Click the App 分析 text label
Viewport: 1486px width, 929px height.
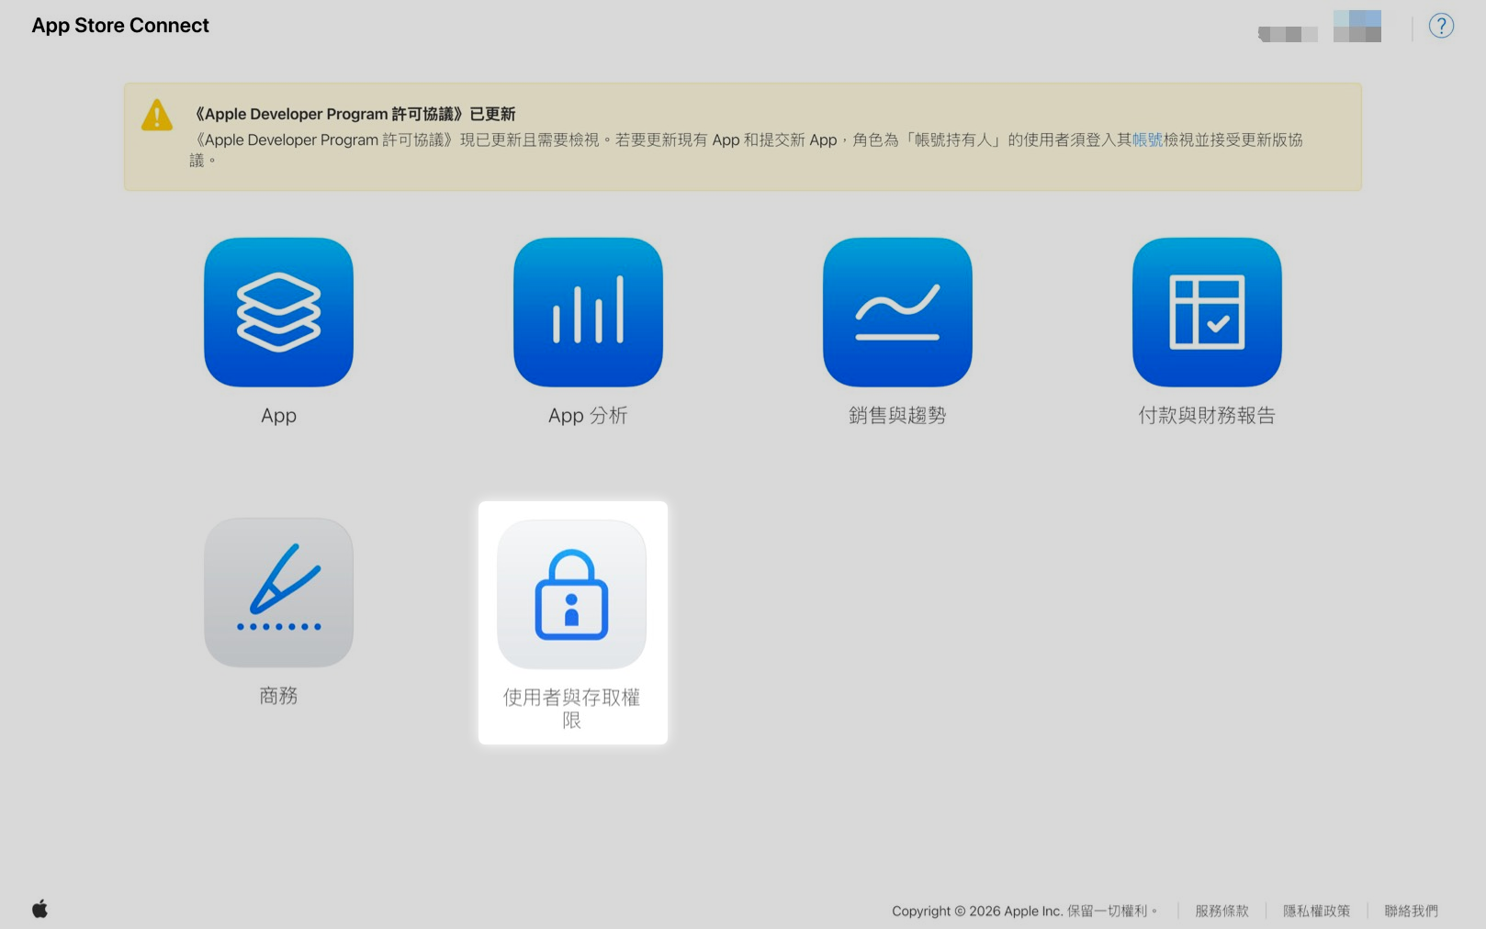[x=588, y=416]
